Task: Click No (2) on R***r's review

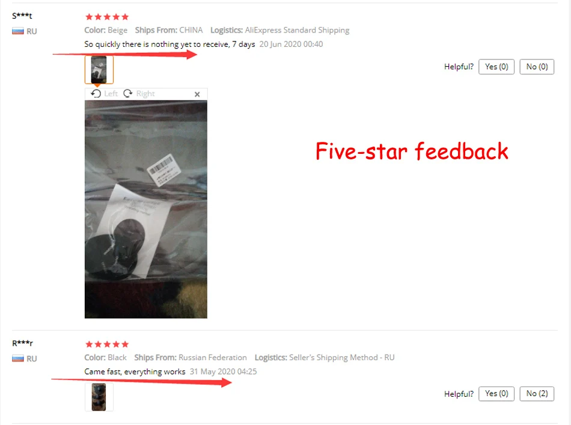Action: (x=537, y=394)
